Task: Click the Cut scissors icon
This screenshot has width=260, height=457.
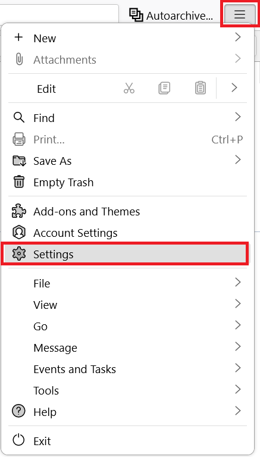Action: (129, 87)
